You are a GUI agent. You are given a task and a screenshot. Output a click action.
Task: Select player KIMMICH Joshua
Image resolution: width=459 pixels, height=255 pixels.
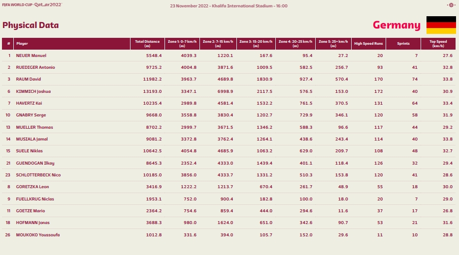tap(33, 91)
